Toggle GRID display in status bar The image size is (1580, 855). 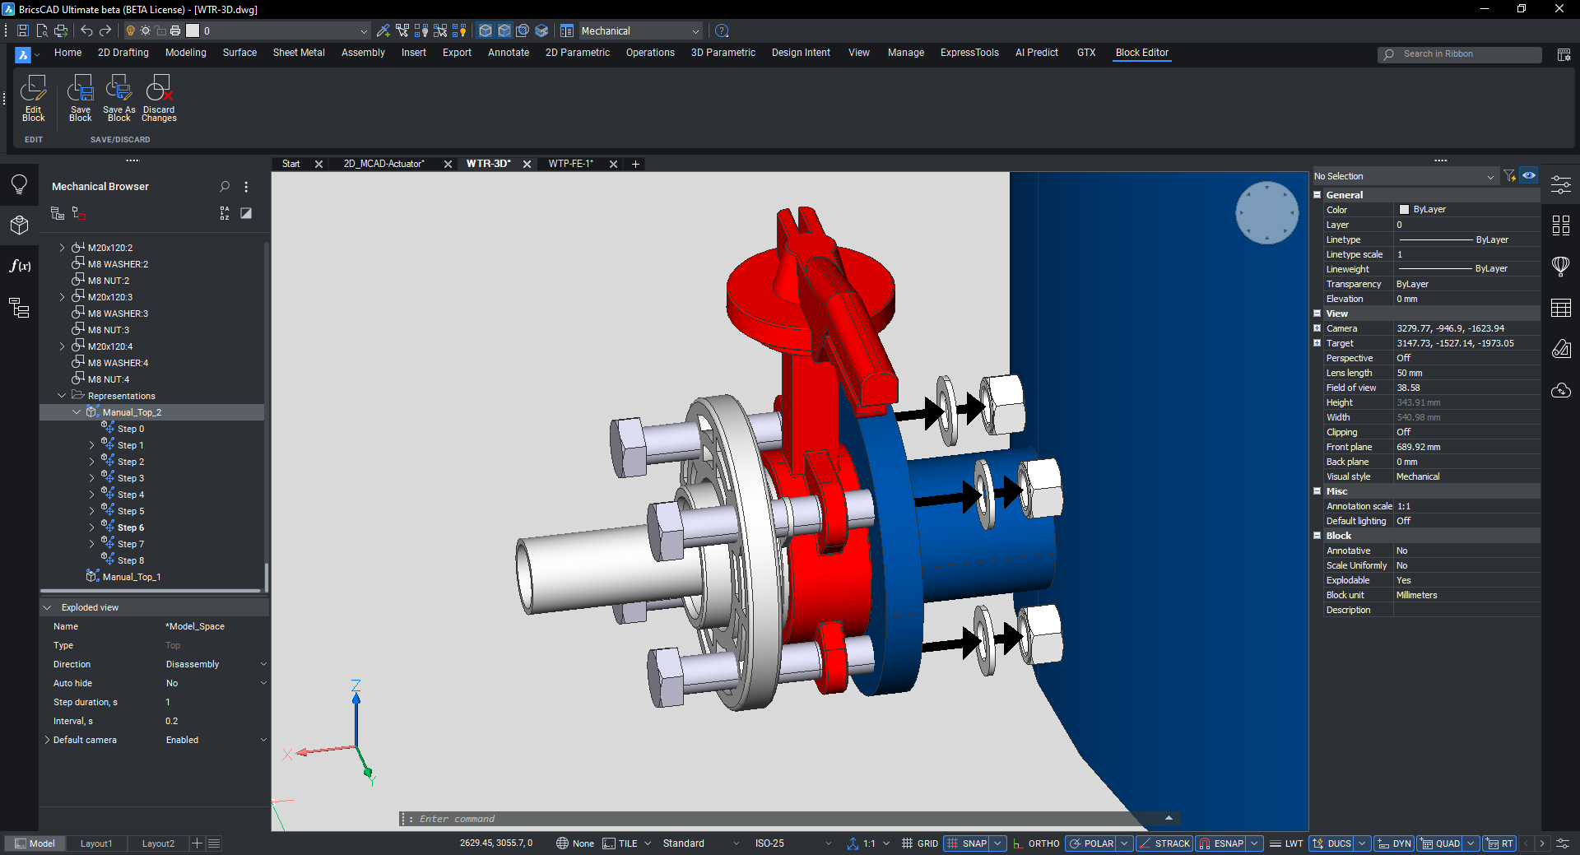[919, 843]
